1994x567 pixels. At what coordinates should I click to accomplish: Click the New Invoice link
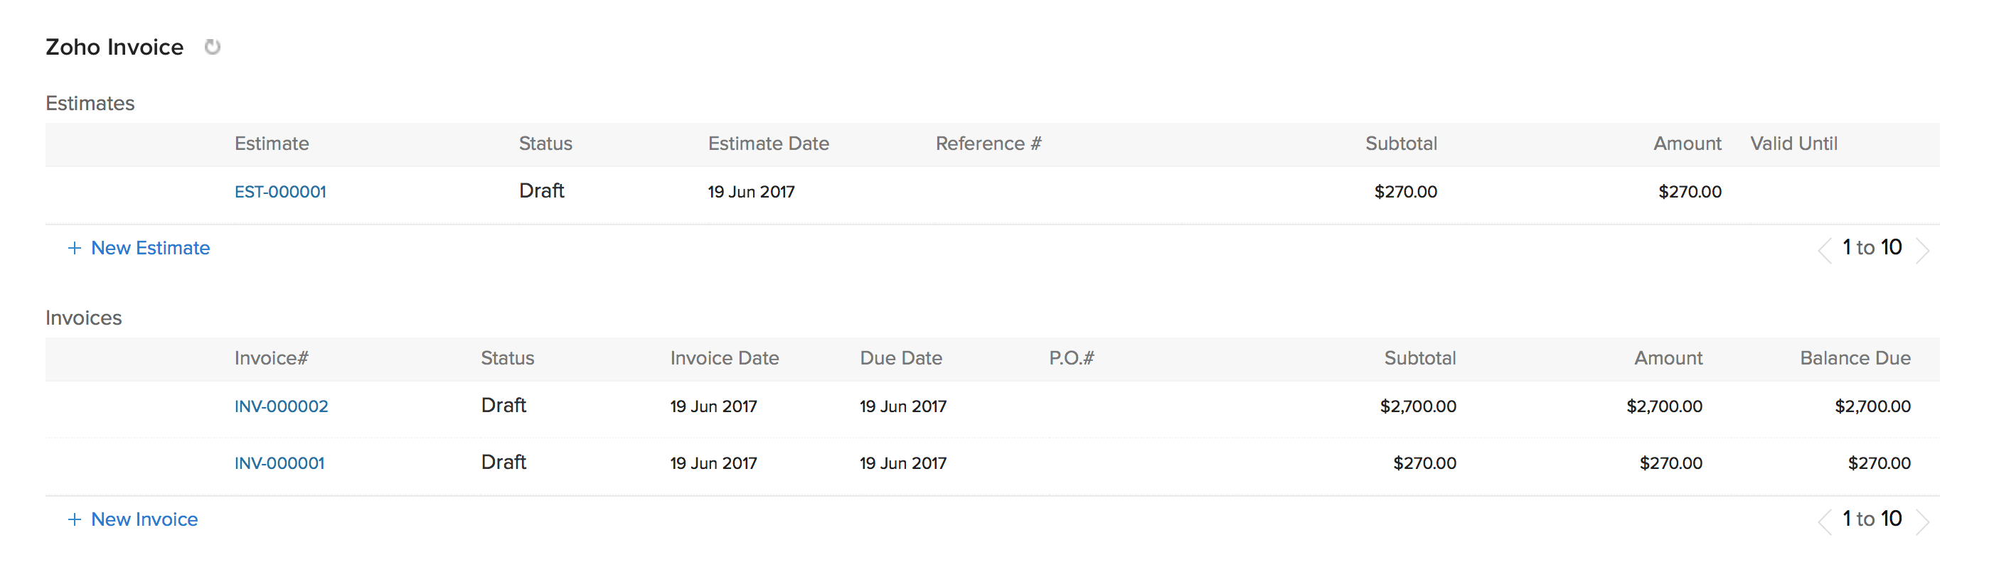[144, 520]
